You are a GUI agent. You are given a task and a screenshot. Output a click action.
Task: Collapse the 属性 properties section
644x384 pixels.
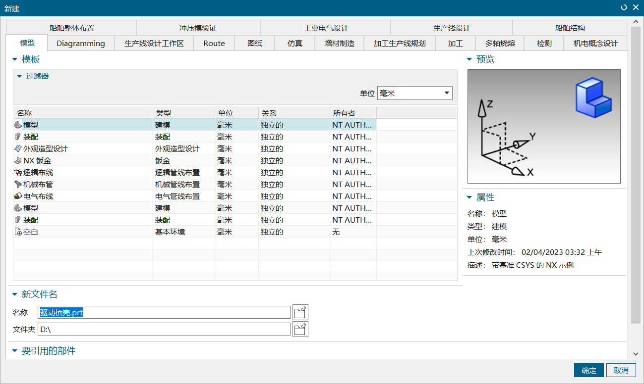pos(468,197)
